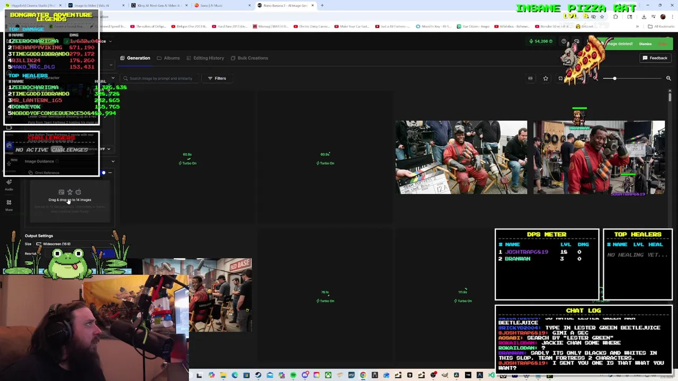The height and width of the screenshot is (381, 678).
Task: Open the workshop salute image thumbnail
Action: coord(599,157)
